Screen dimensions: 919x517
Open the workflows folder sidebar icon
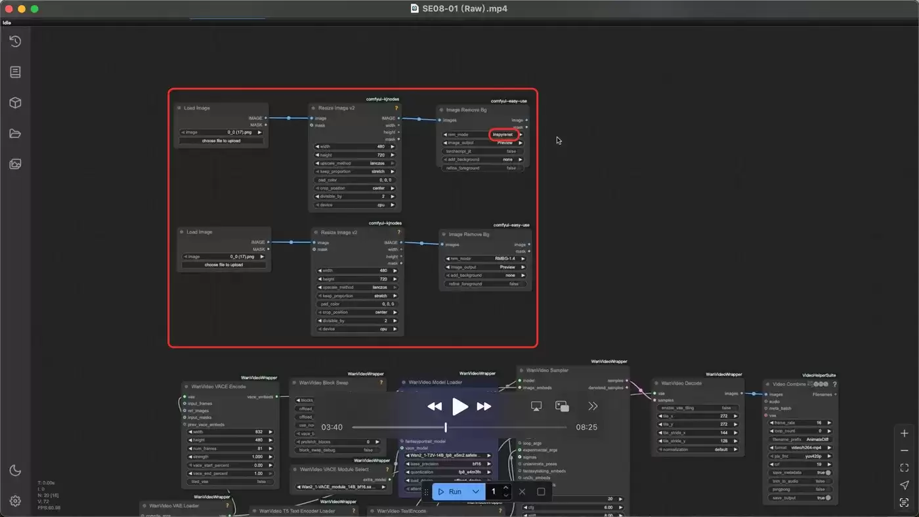click(x=15, y=134)
